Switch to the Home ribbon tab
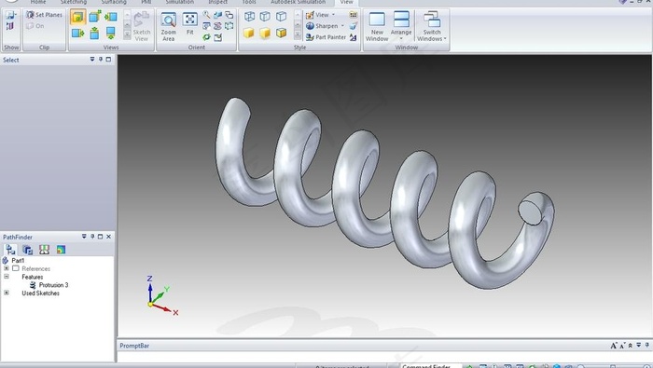The height and width of the screenshot is (368, 653). click(38, 2)
